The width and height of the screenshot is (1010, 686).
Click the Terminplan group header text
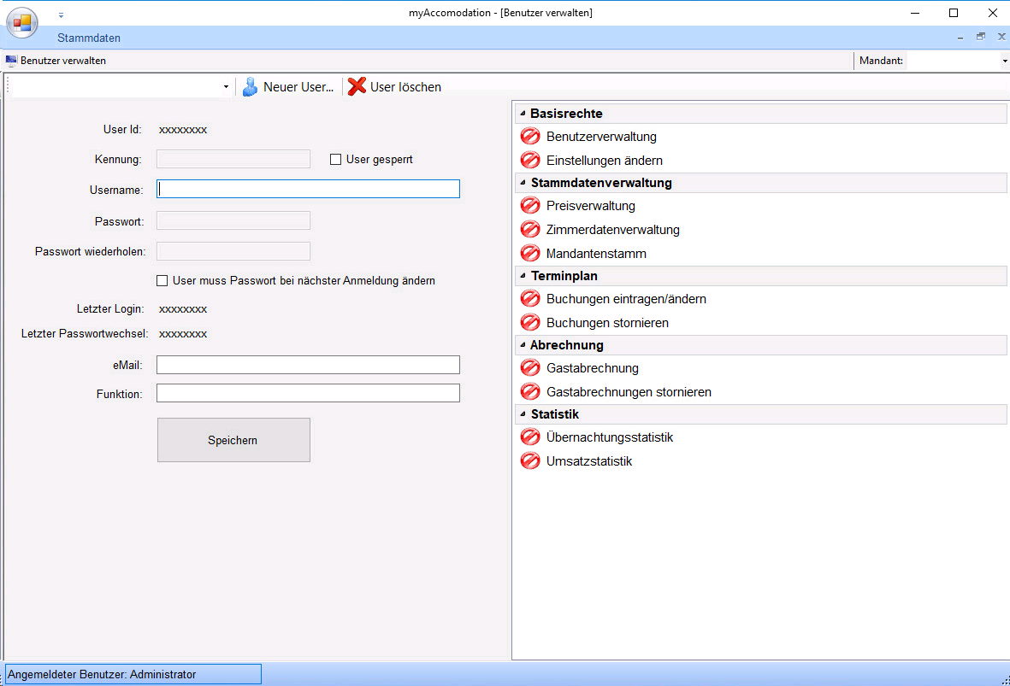[x=564, y=275]
